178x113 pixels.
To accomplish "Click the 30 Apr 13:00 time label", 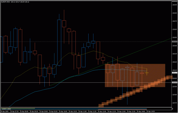I will point(122,111).
